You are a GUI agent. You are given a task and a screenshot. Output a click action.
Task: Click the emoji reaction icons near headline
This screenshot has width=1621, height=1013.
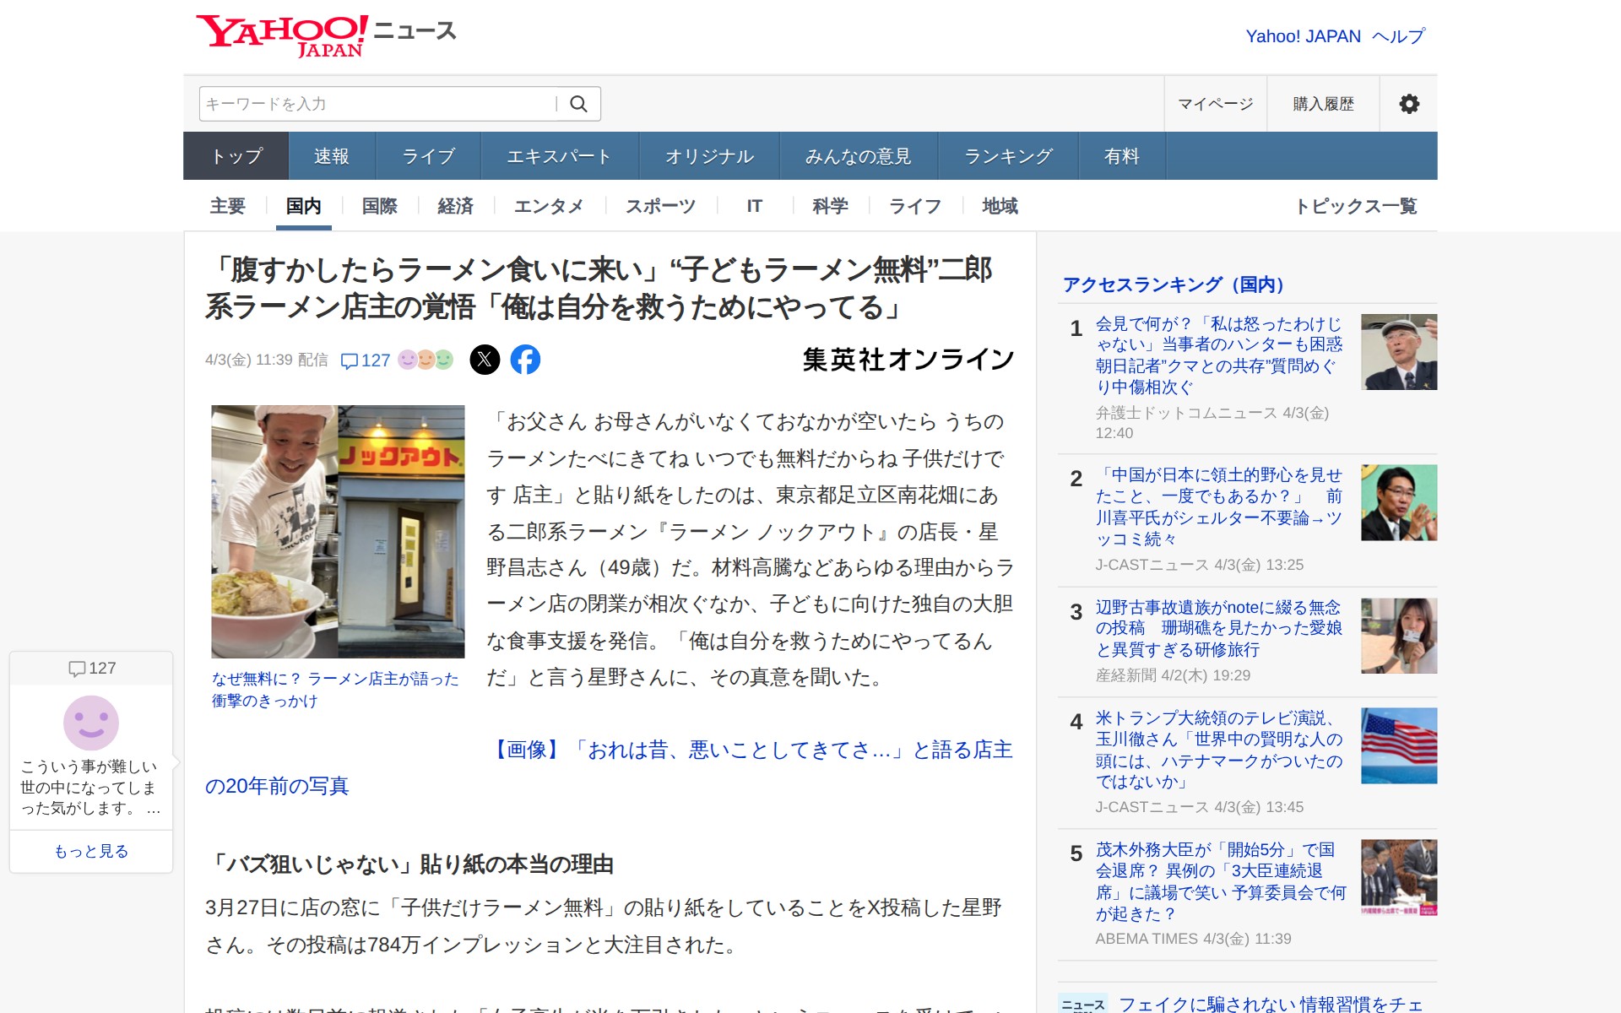pos(426,360)
